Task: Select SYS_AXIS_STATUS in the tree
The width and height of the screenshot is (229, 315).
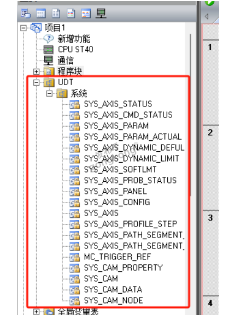Action: 118,104
